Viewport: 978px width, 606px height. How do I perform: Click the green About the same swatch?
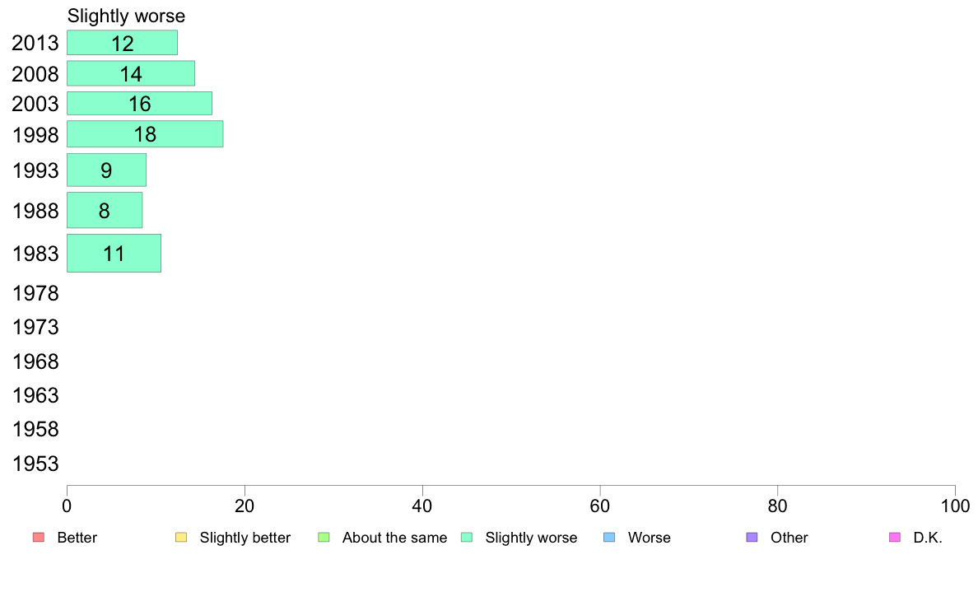pyautogui.click(x=324, y=538)
